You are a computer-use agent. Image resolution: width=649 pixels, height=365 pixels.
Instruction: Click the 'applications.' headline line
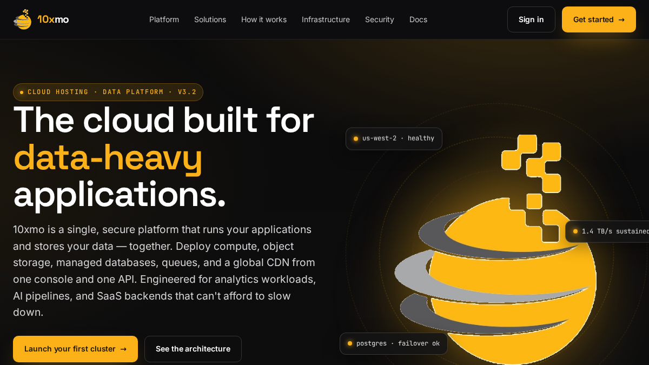tap(120, 194)
